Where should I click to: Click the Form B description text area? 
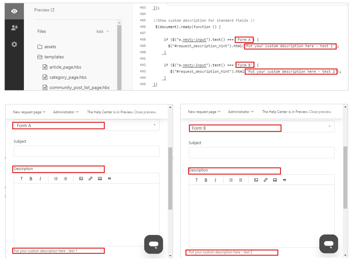(x=261, y=216)
